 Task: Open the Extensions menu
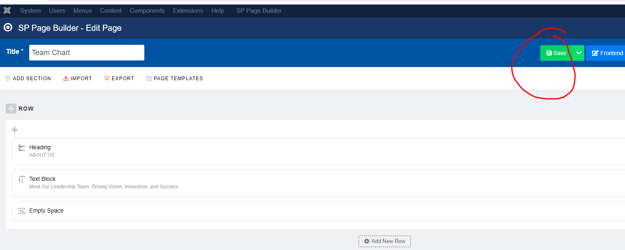(x=188, y=11)
